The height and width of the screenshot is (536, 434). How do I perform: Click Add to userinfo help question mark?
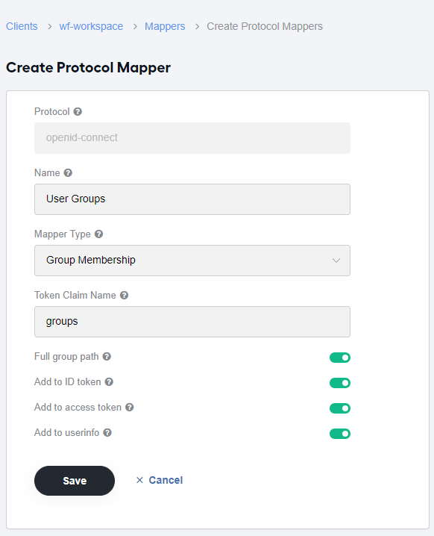click(x=107, y=433)
